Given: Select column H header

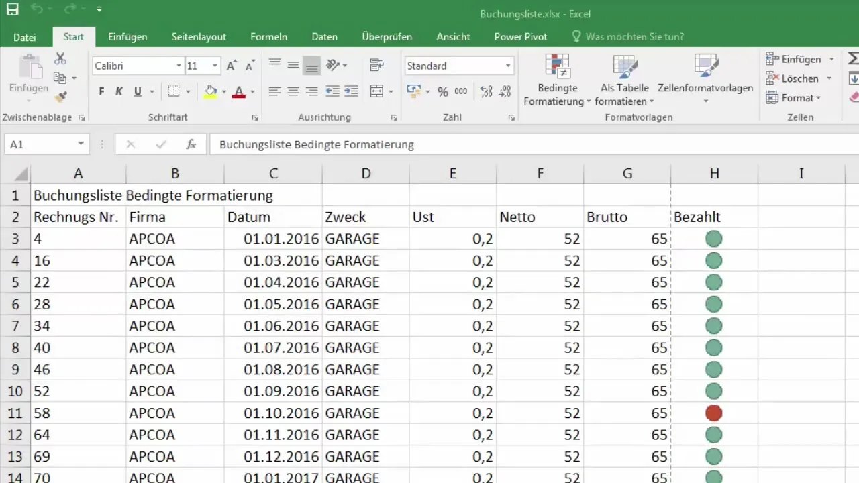Looking at the screenshot, I should [715, 174].
